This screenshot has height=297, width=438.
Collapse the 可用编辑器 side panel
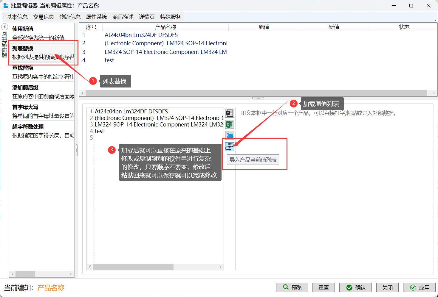click(x=4, y=27)
